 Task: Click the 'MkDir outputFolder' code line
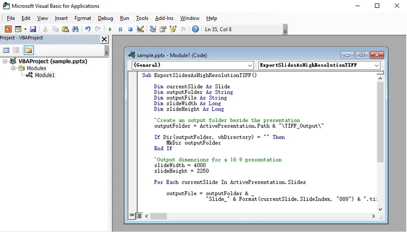click(193, 143)
